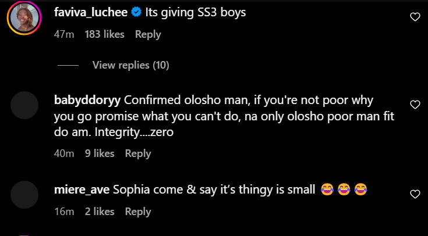Like the faviva_luchee comment with heart
Screen dimensions: 428x236
(x=415, y=17)
